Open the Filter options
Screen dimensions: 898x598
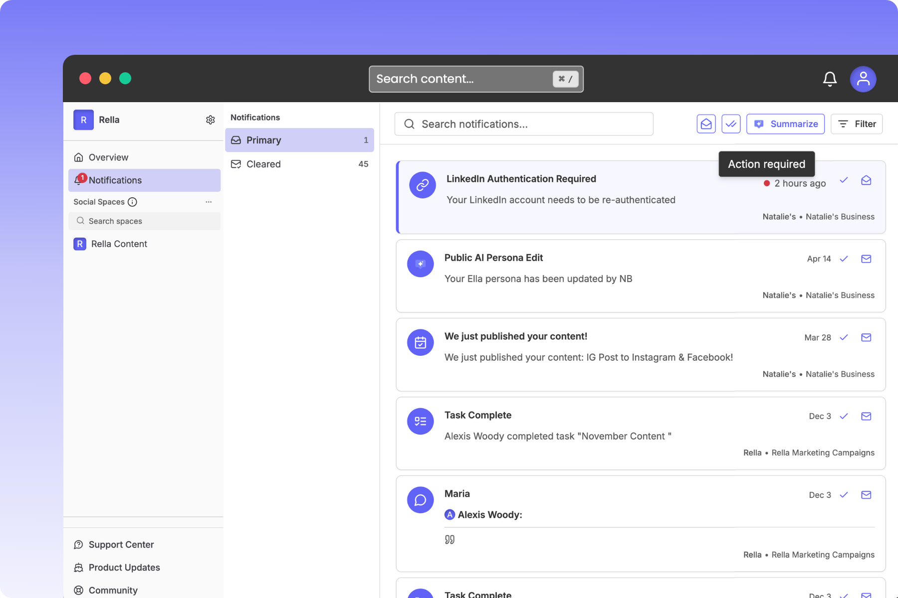(x=857, y=124)
